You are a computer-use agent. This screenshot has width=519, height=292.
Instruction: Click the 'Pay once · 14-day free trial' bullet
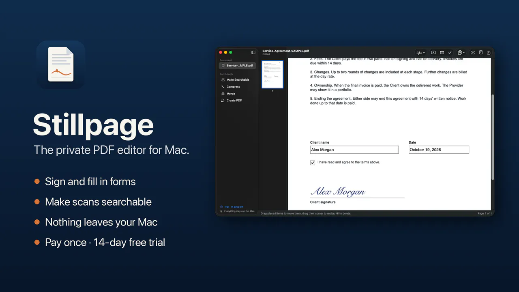(x=105, y=243)
